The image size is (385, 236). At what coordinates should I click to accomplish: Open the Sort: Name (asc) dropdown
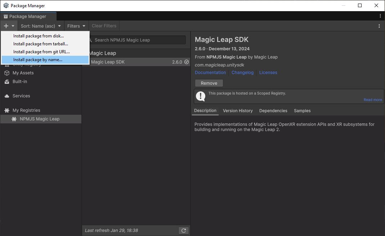tap(40, 26)
